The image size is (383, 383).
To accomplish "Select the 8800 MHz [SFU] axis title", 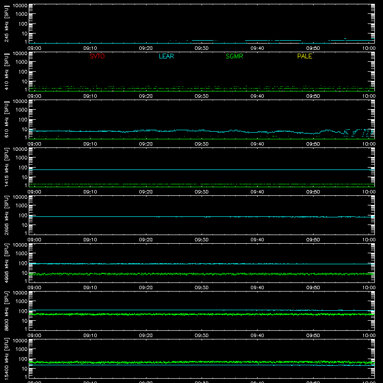I will click(x=6, y=311).
